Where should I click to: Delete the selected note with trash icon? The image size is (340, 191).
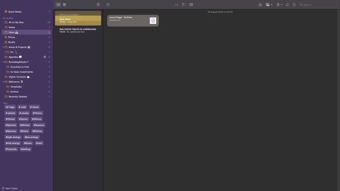[98, 5]
